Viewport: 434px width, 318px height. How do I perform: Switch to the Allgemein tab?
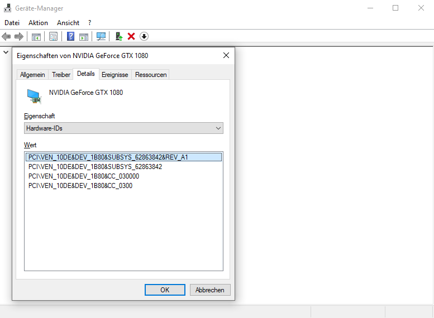coord(32,75)
